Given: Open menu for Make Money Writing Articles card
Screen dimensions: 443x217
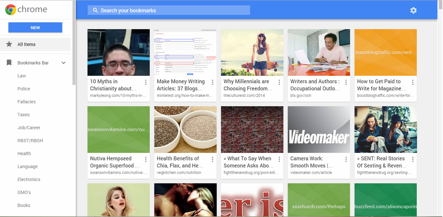Looking at the screenshot, I should (213, 82).
